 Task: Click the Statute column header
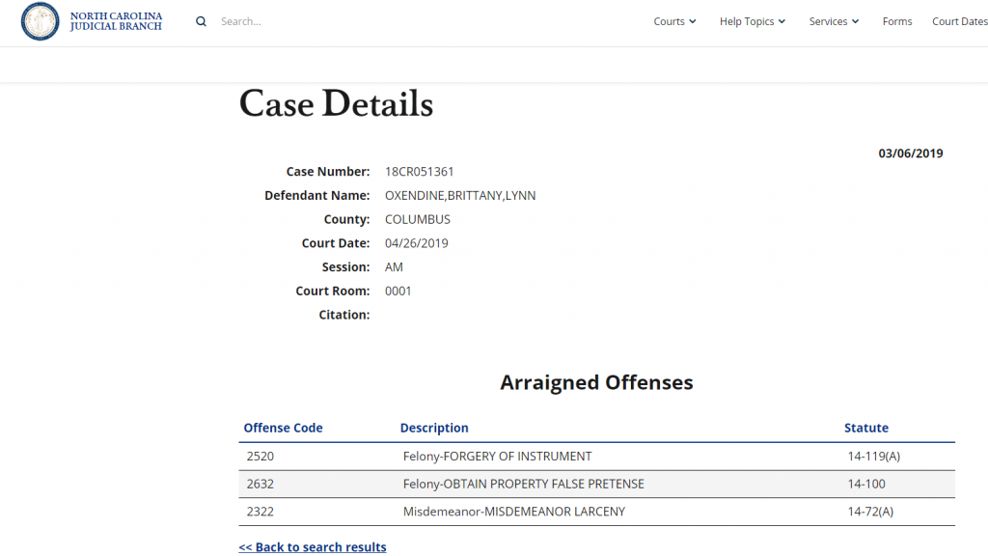pos(865,428)
